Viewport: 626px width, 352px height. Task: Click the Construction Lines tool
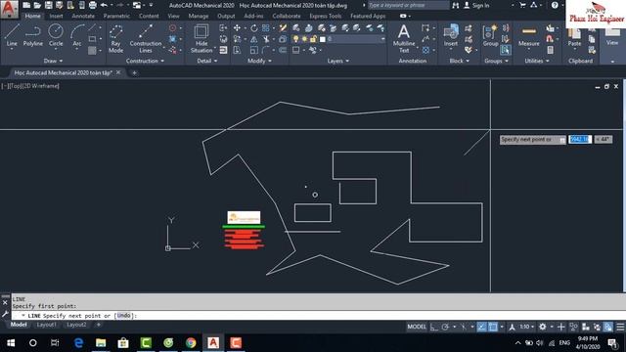[x=146, y=39]
